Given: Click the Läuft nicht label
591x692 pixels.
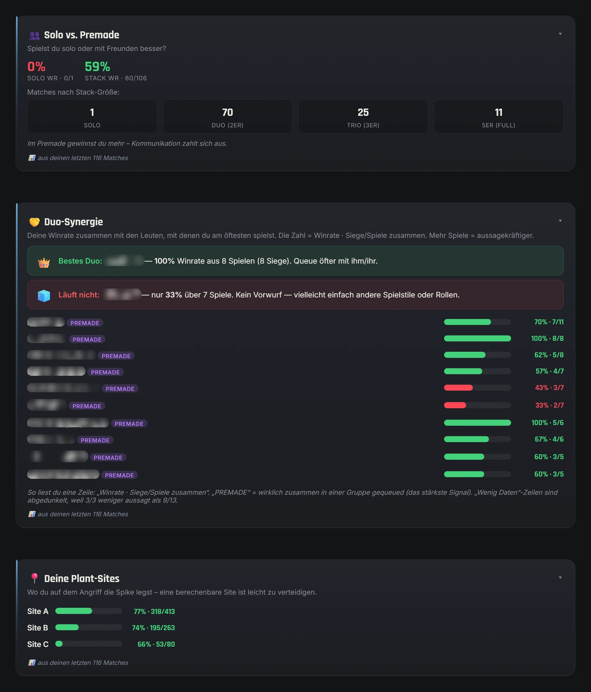Looking at the screenshot, I should click(x=79, y=295).
